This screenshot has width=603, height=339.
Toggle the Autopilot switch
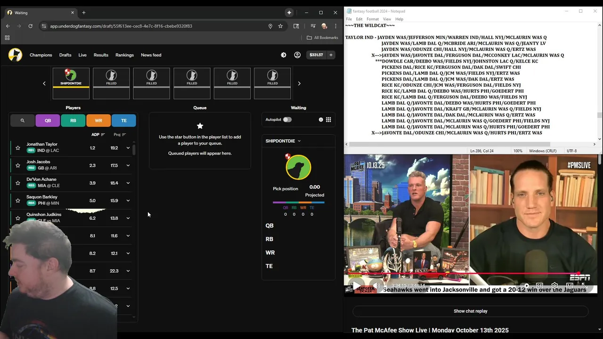(x=287, y=120)
